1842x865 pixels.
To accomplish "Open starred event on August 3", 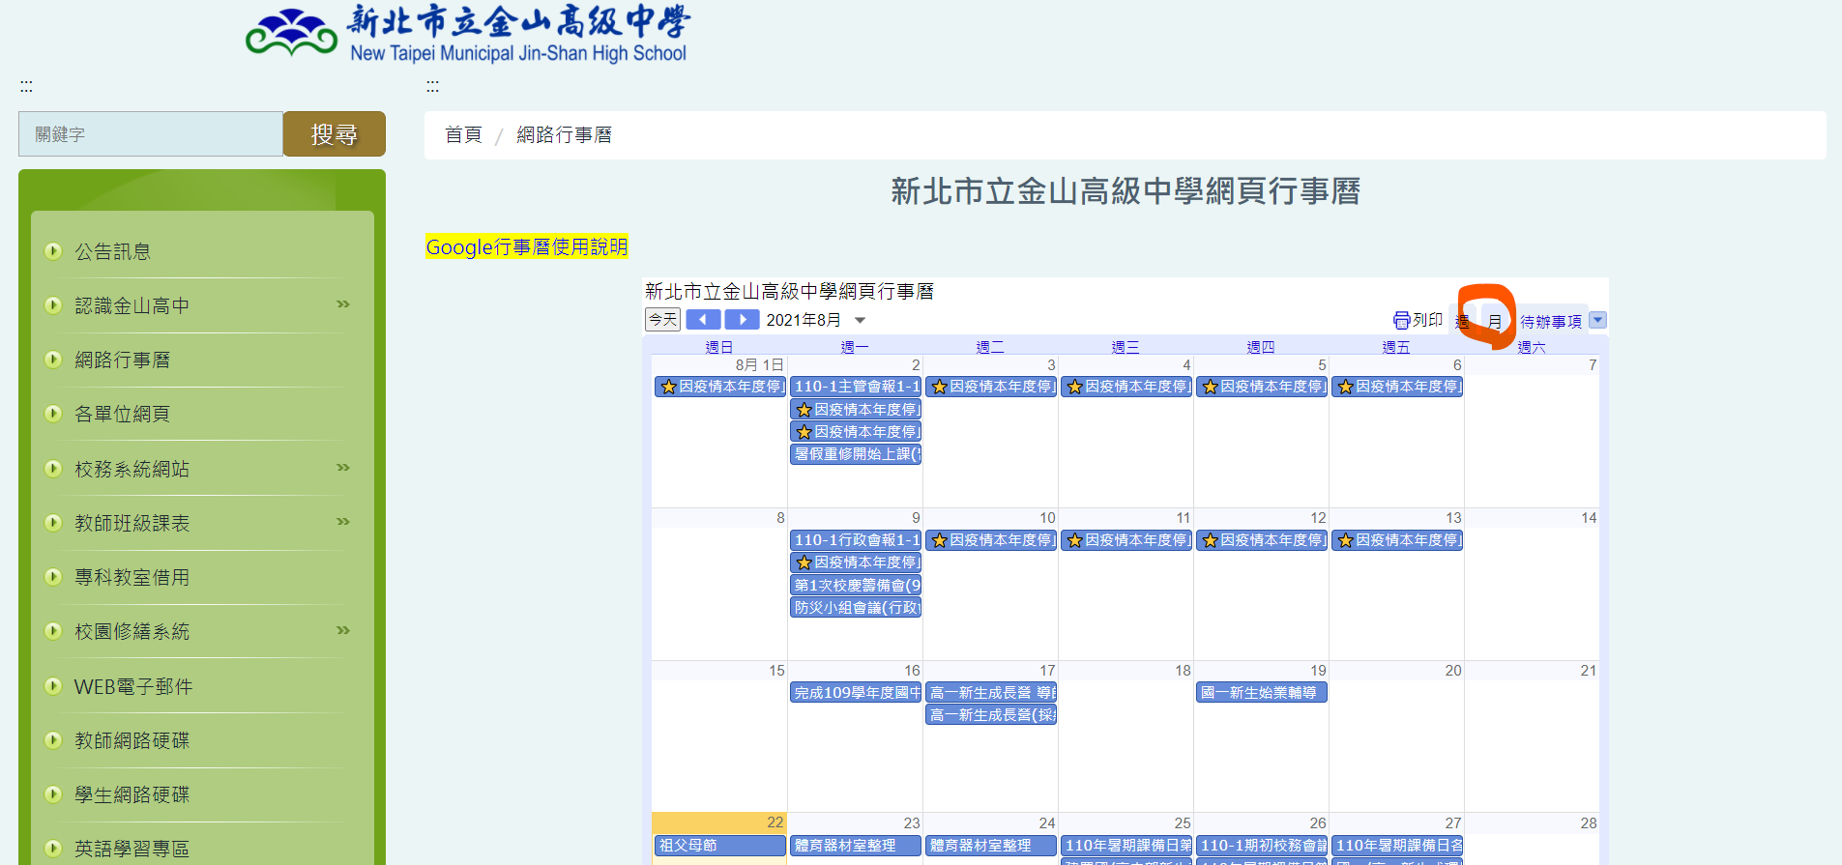I will coord(991,387).
